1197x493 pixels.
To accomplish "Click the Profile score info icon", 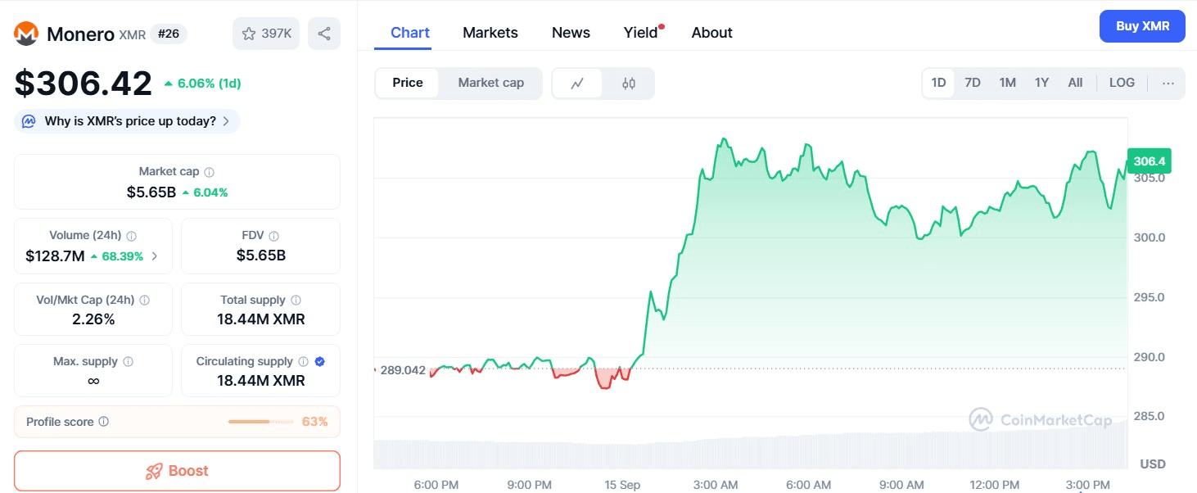I will (x=104, y=422).
